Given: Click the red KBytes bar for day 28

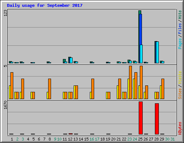Looking at the screenshot, I should pos(157,119).
